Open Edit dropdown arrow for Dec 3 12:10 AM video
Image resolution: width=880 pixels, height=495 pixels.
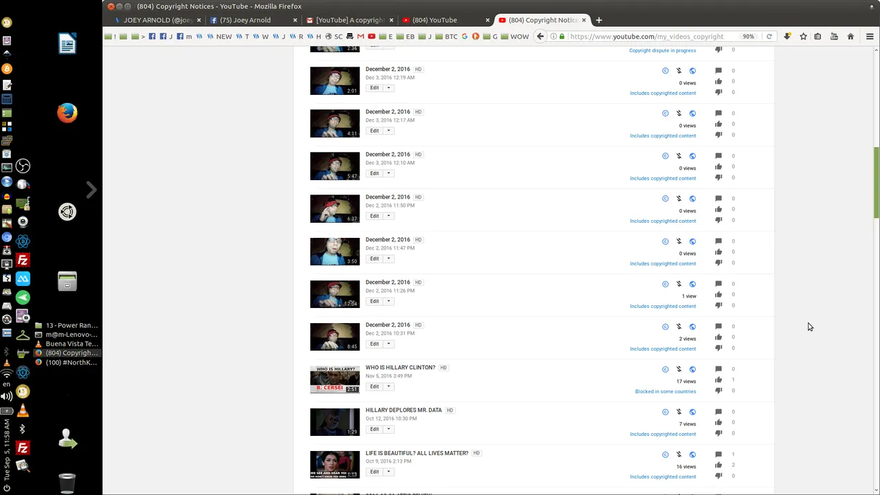tap(388, 173)
